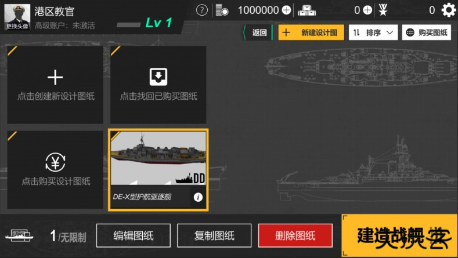458x258 pixels.
Task: Click red 删除图纸 delete button
Action: [x=295, y=235]
